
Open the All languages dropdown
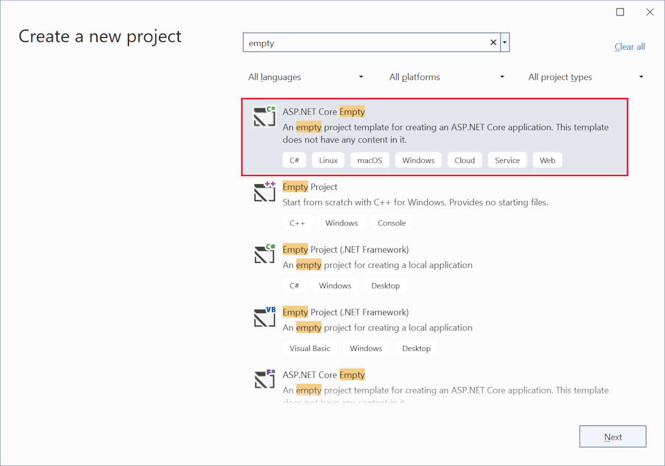(x=306, y=77)
